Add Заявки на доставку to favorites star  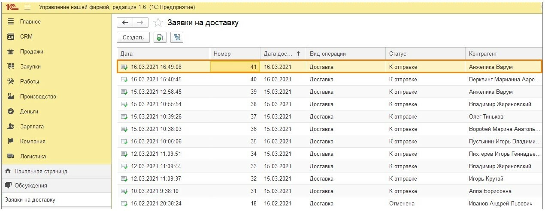coord(158,23)
